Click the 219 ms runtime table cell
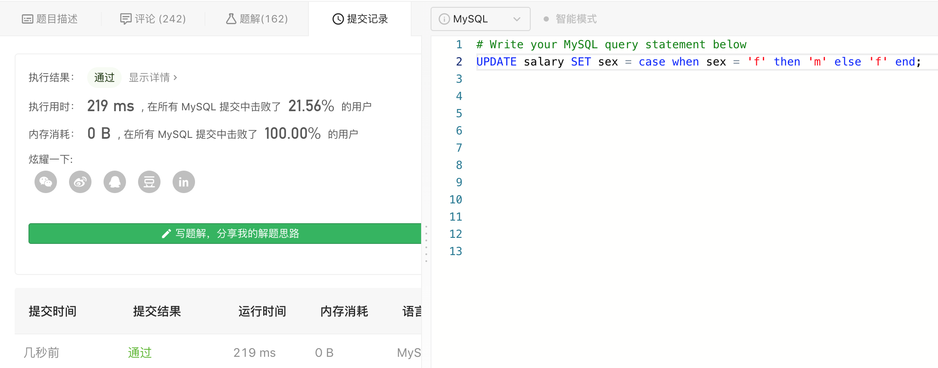Viewport: 938px width, 368px height. (x=255, y=353)
